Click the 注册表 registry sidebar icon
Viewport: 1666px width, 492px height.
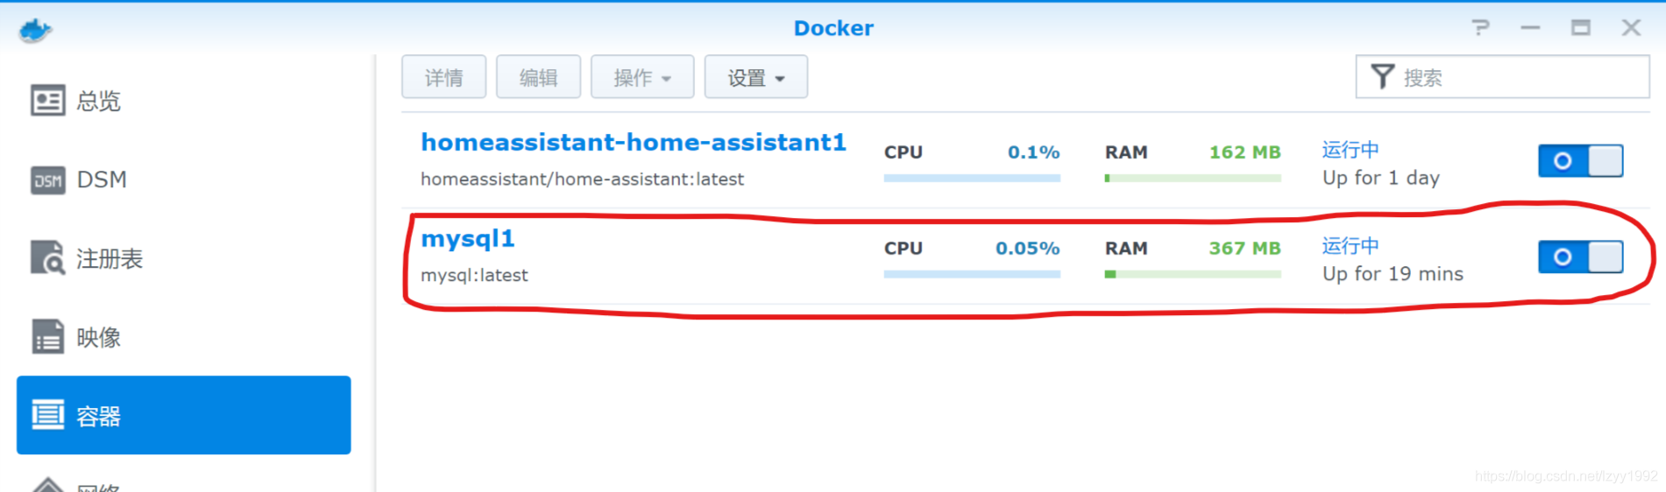click(47, 258)
